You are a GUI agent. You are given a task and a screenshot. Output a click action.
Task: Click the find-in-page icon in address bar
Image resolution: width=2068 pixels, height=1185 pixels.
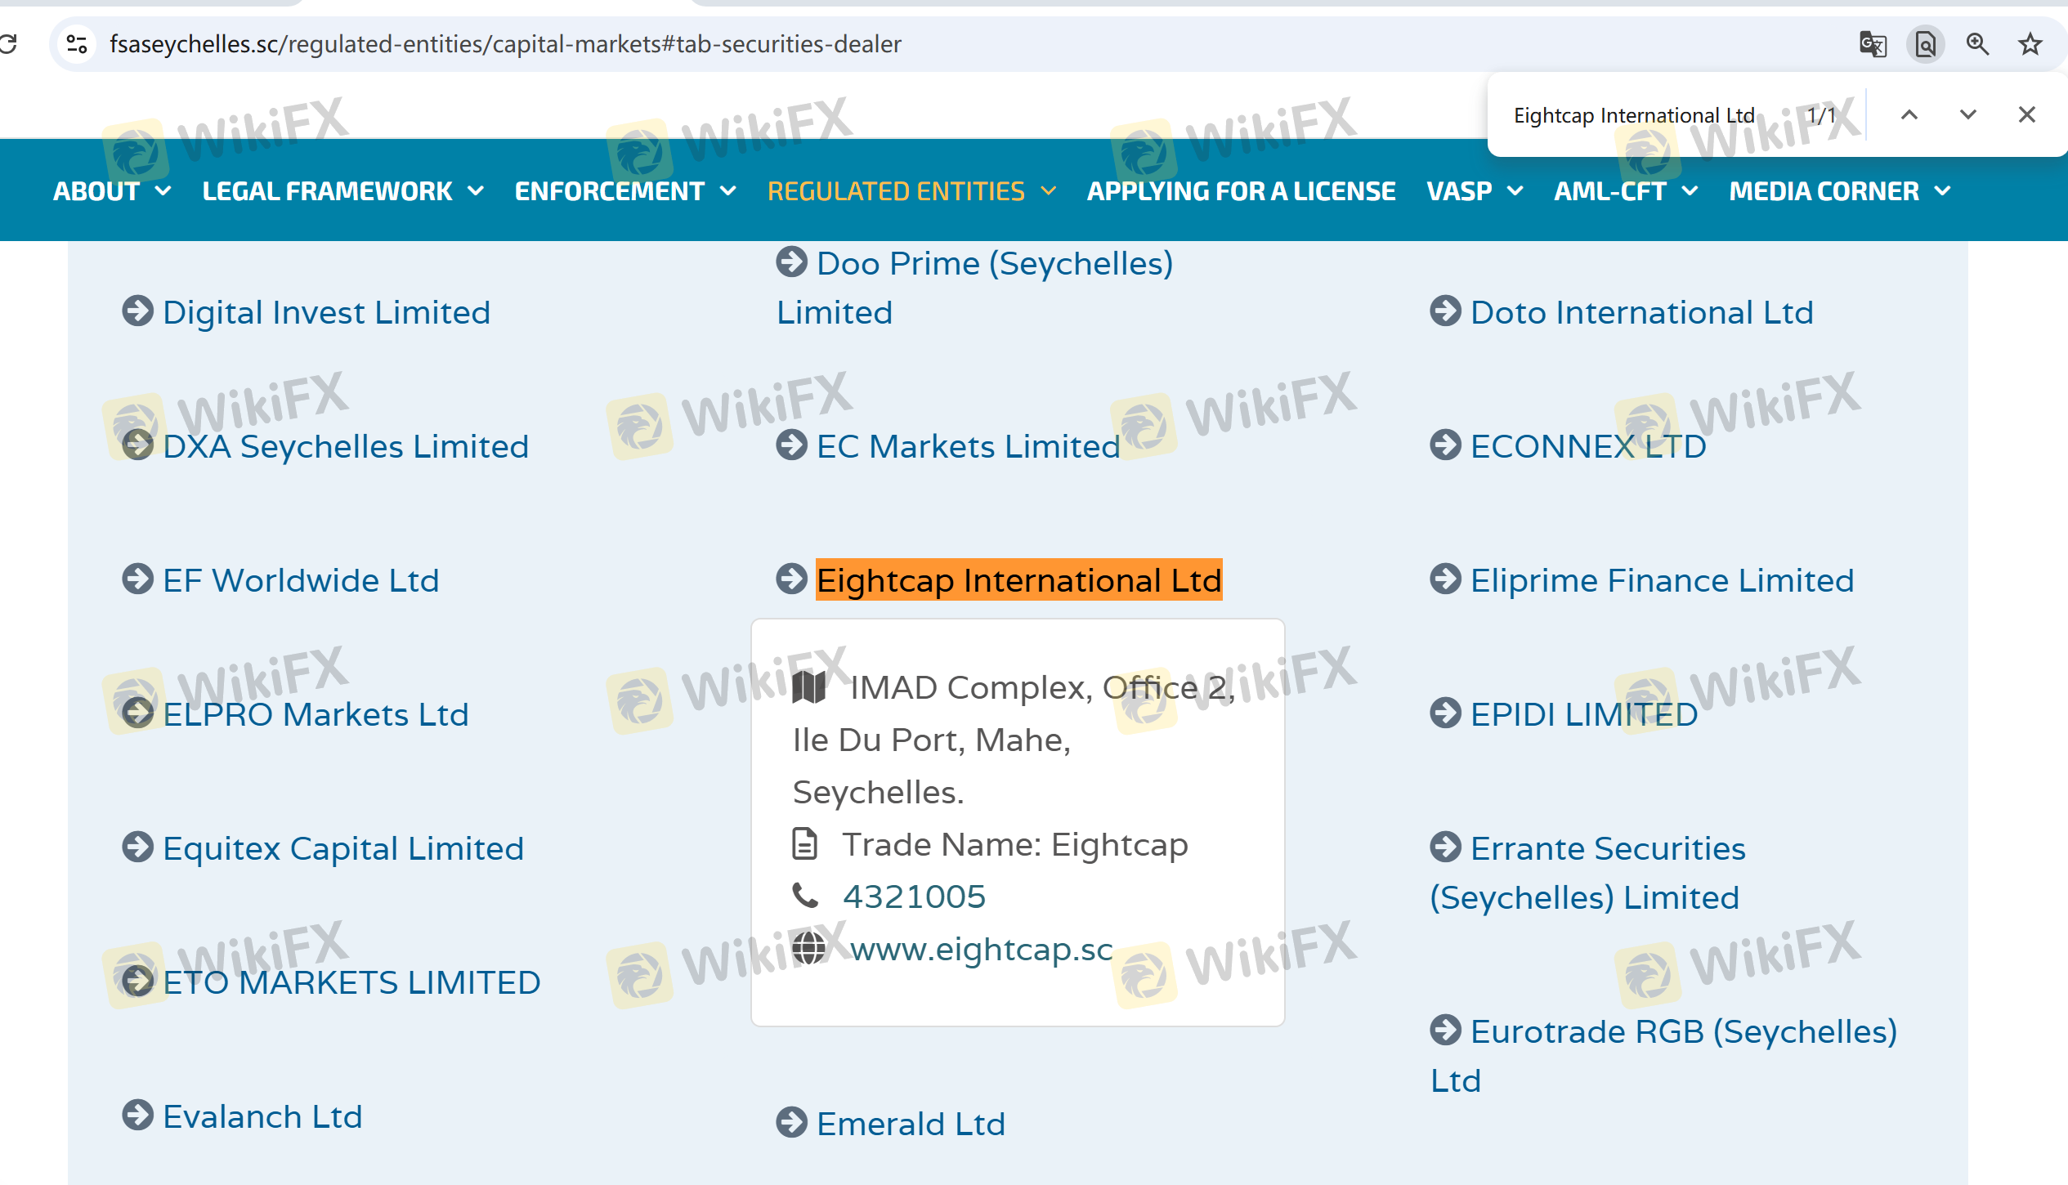[1925, 43]
